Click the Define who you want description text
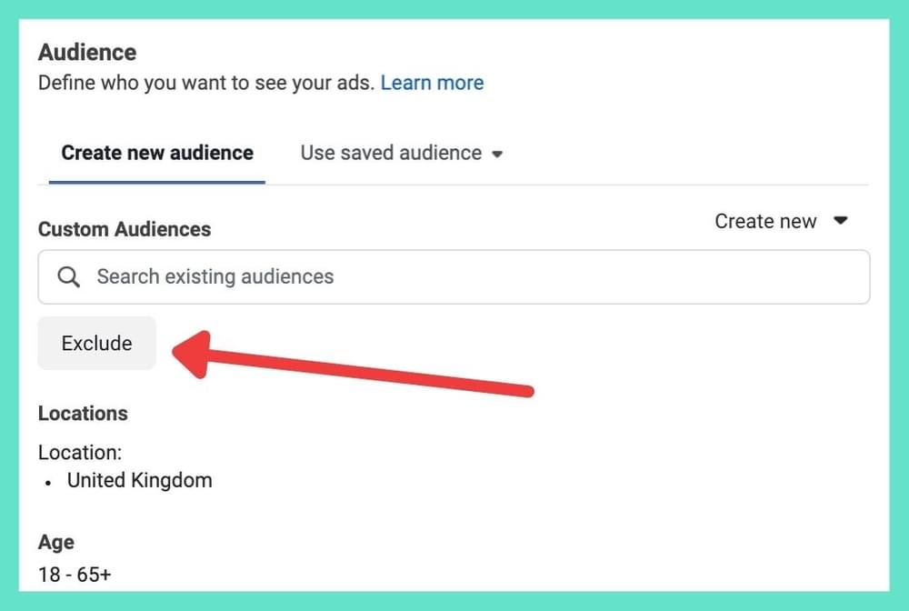The height and width of the screenshot is (611, 909). pyautogui.click(x=205, y=83)
